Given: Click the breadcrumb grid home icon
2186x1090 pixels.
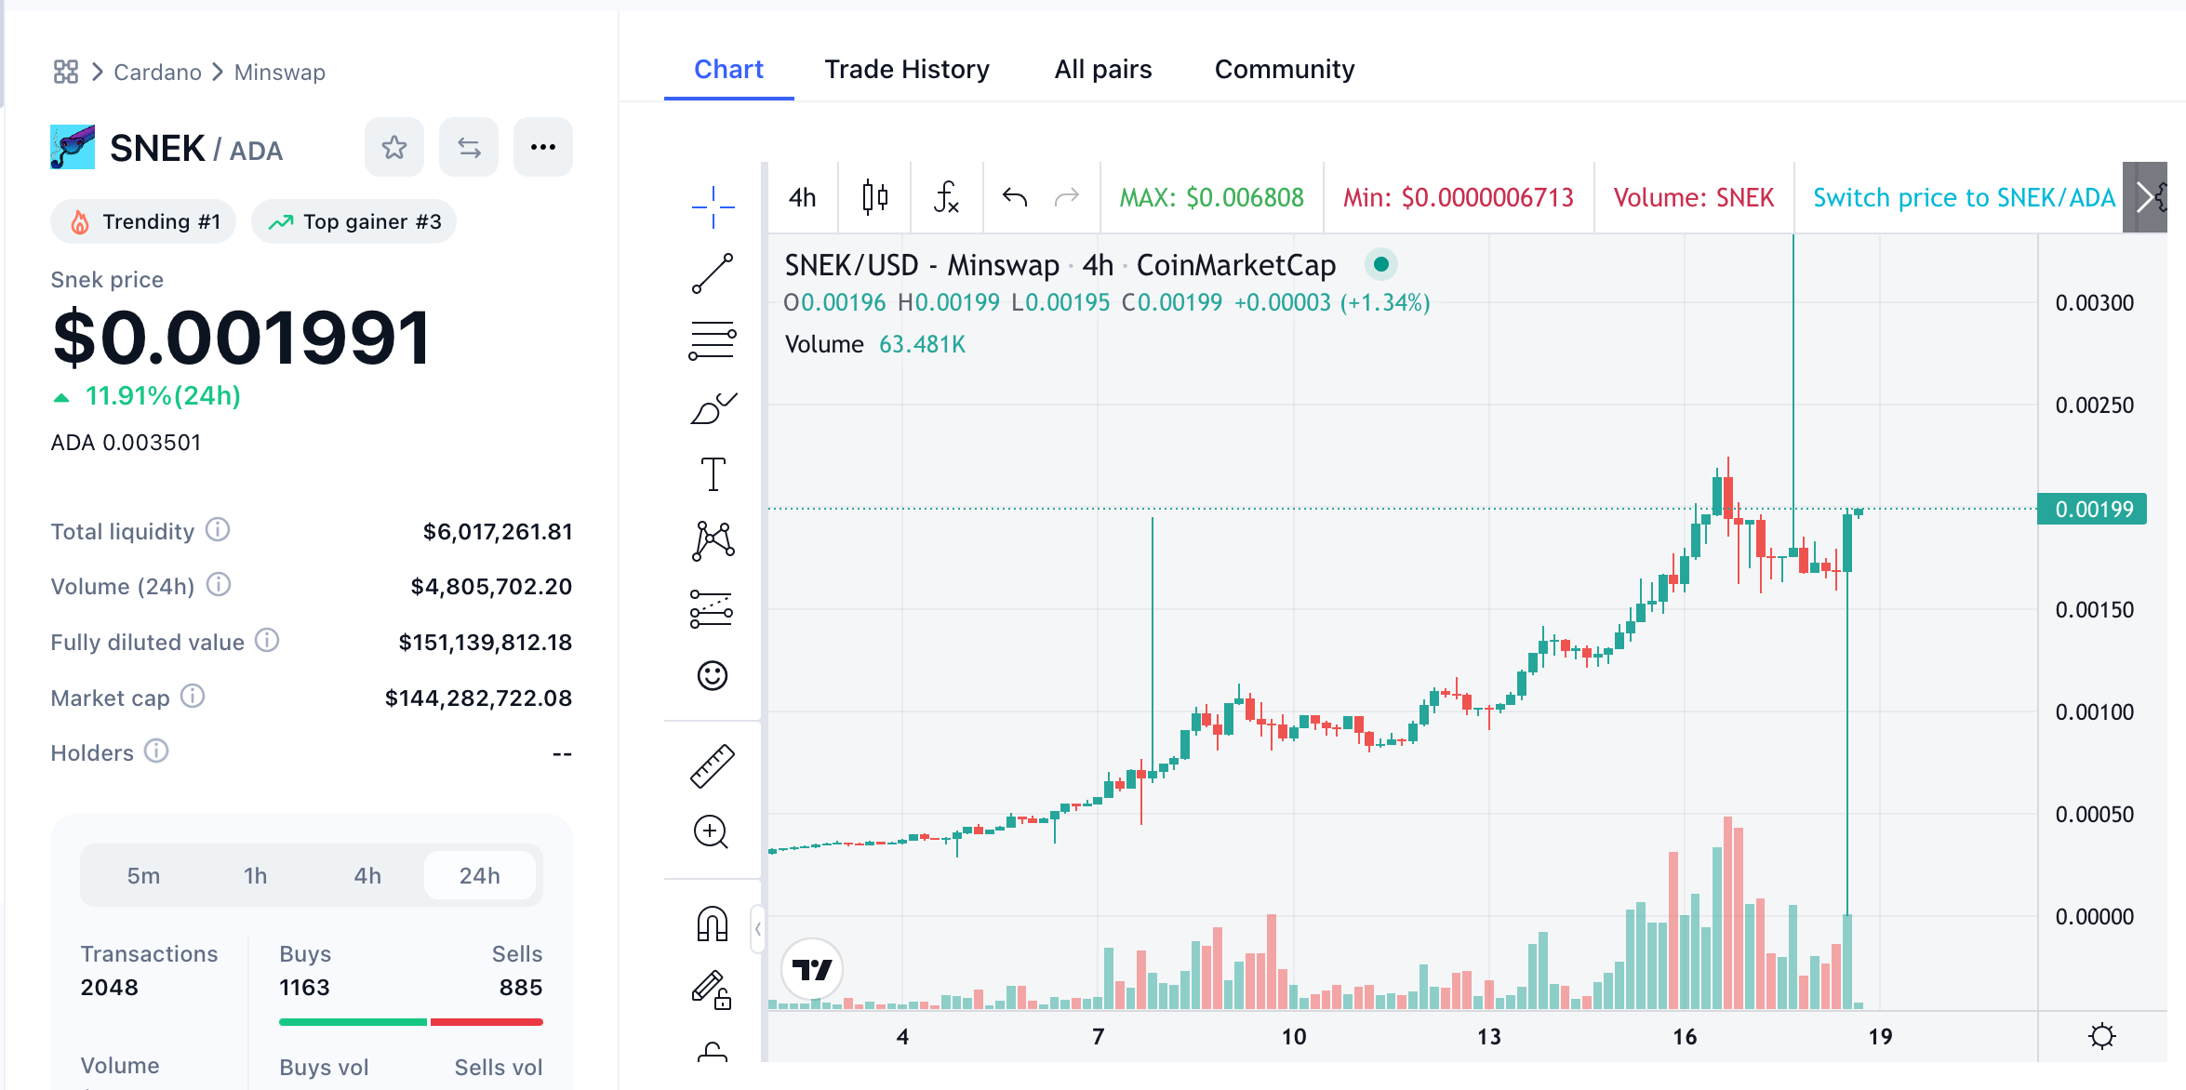Looking at the screenshot, I should [65, 72].
